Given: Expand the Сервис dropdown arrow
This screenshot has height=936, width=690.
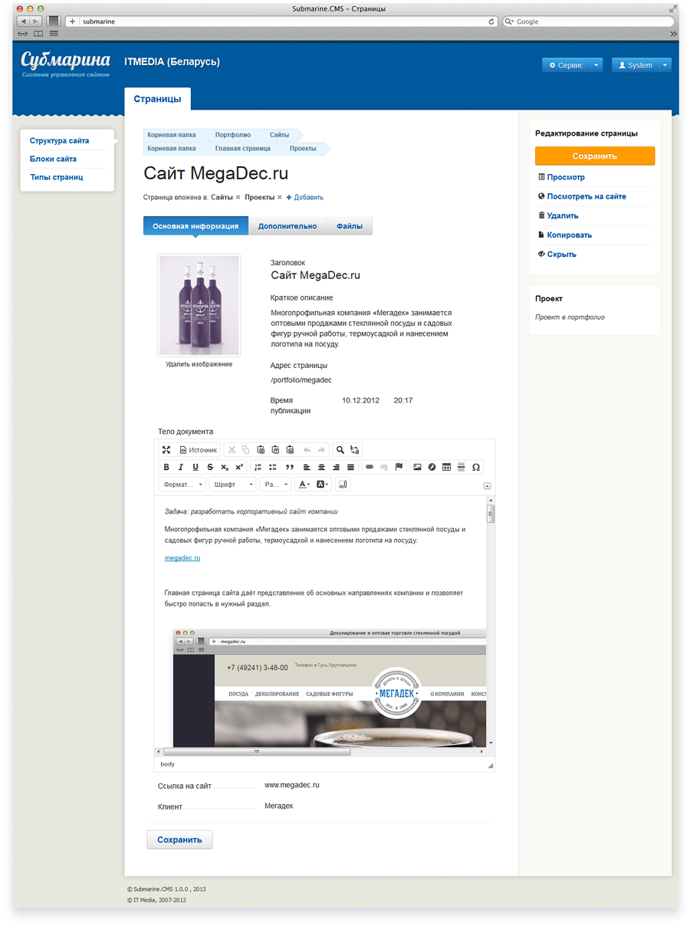Looking at the screenshot, I should pos(596,65).
